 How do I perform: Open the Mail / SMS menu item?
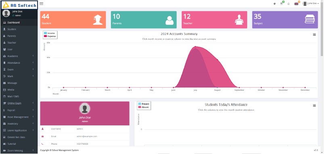19,96
